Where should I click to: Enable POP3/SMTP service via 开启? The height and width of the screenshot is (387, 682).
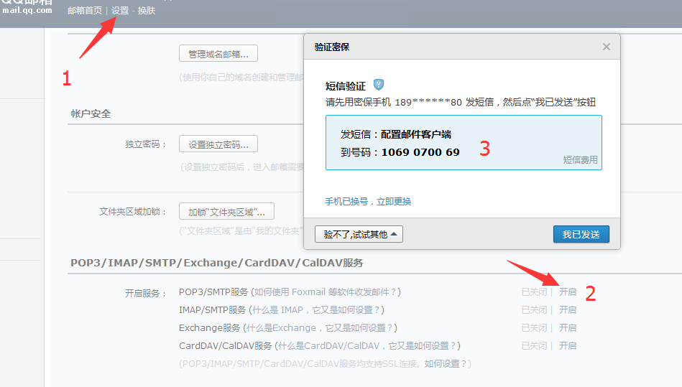click(568, 292)
